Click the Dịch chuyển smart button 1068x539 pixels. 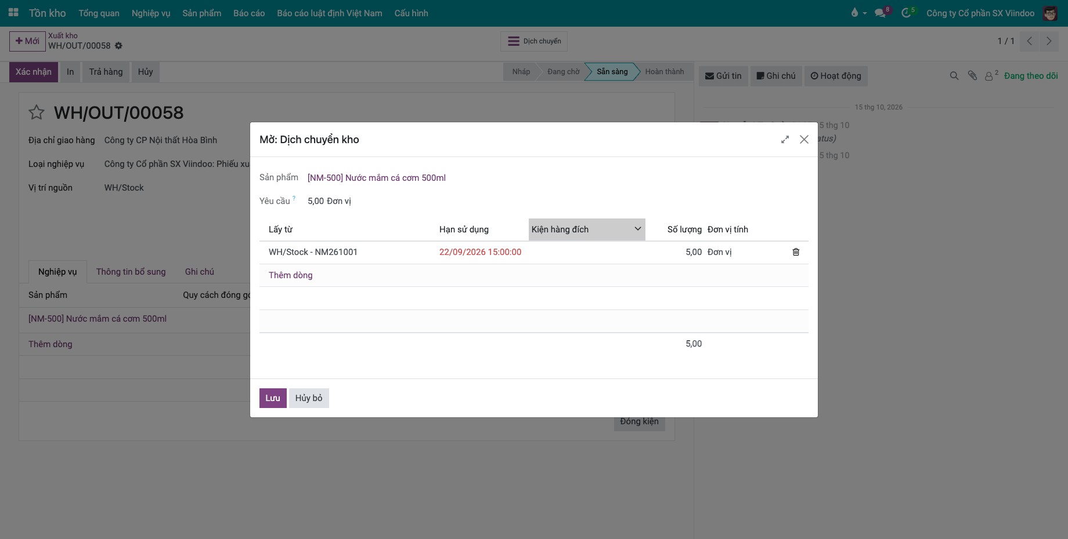tap(534, 41)
